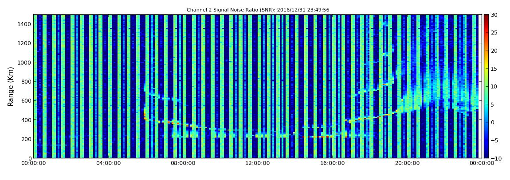Click the 800 y-axis tick label

click(x=26, y=81)
